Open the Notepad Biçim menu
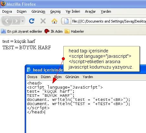 tap(58, 77)
